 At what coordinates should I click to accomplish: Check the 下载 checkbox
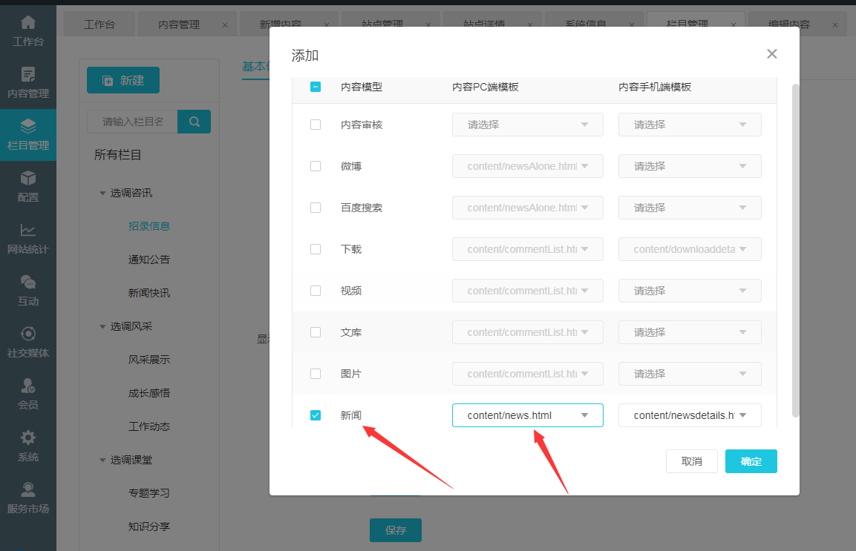[316, 248]
